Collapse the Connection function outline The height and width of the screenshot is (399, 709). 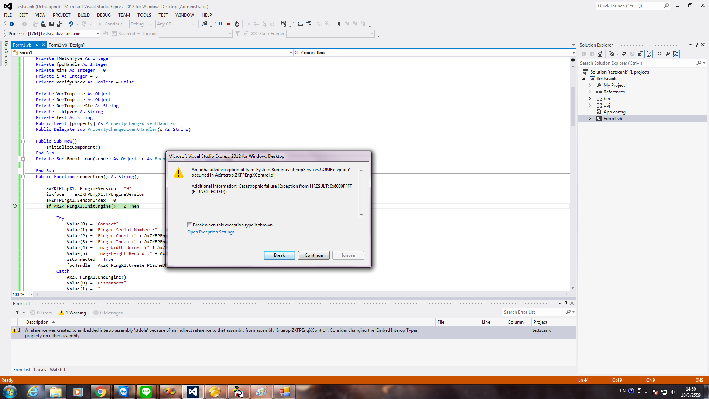pyautogui.click(x=23, y=177)
